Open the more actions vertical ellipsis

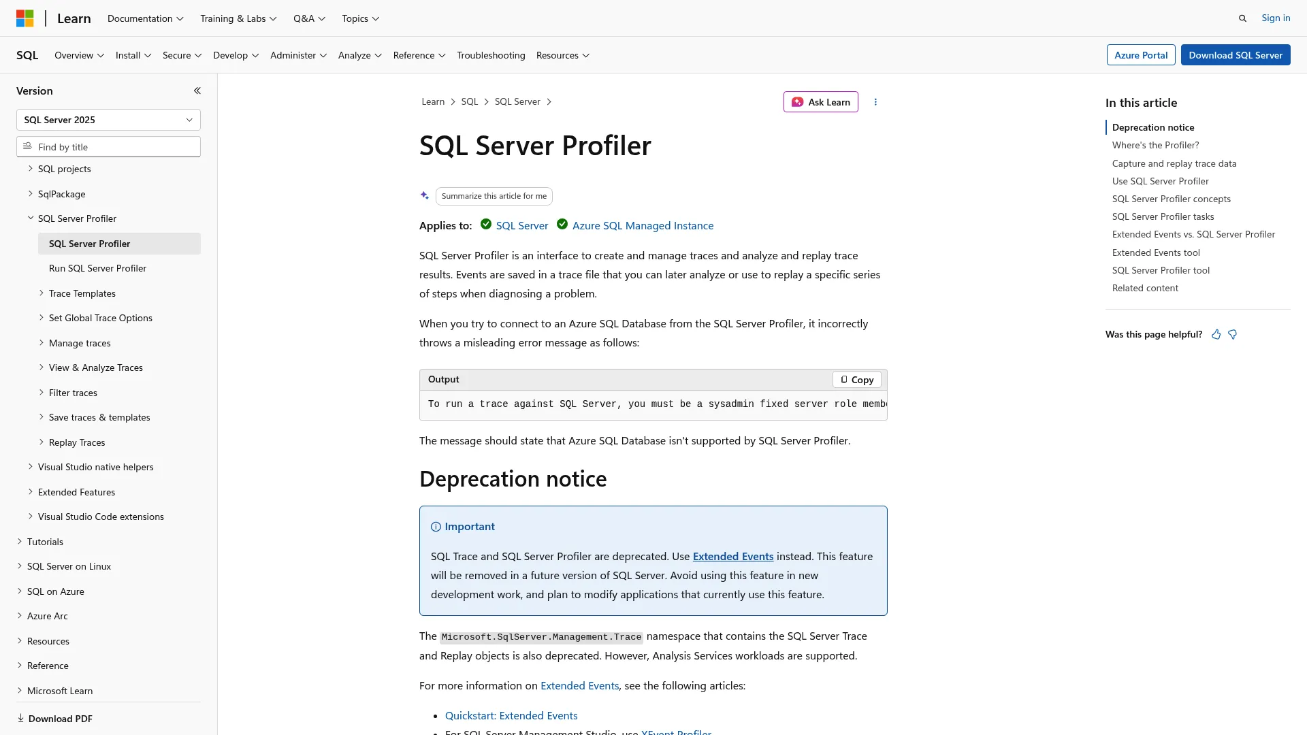(875, 102)
